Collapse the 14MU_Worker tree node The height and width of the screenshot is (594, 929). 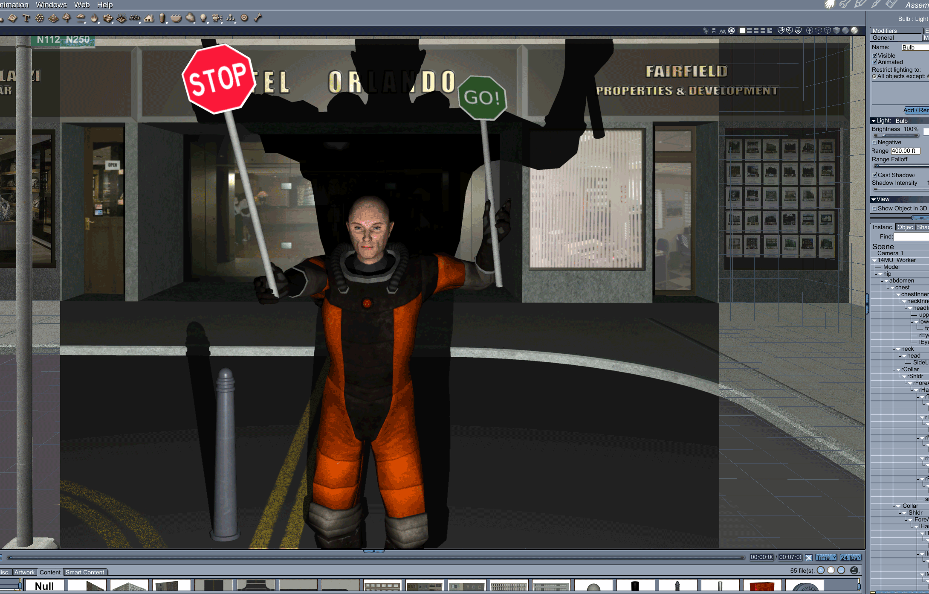click(874, 260)
